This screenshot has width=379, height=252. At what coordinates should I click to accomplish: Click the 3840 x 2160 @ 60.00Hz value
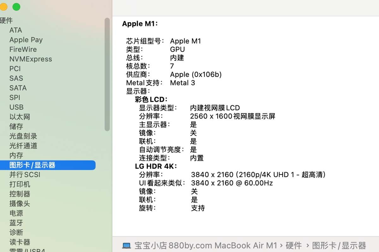point(232,183)
